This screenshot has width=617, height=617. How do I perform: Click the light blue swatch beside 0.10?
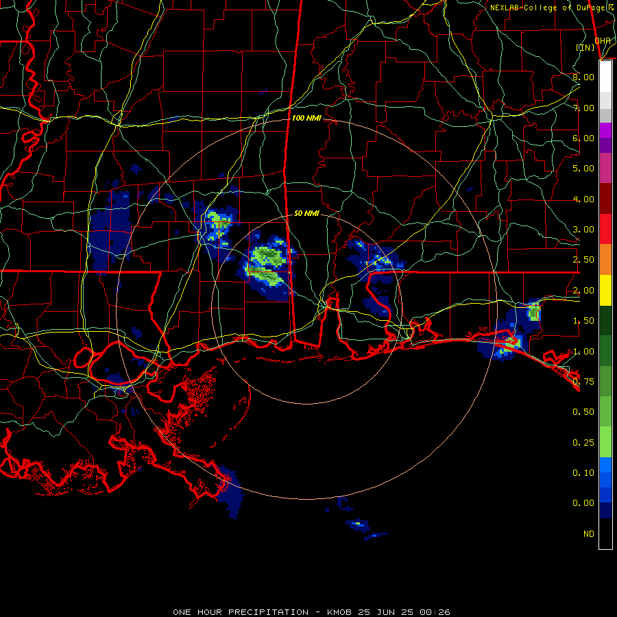coord(605,465)
